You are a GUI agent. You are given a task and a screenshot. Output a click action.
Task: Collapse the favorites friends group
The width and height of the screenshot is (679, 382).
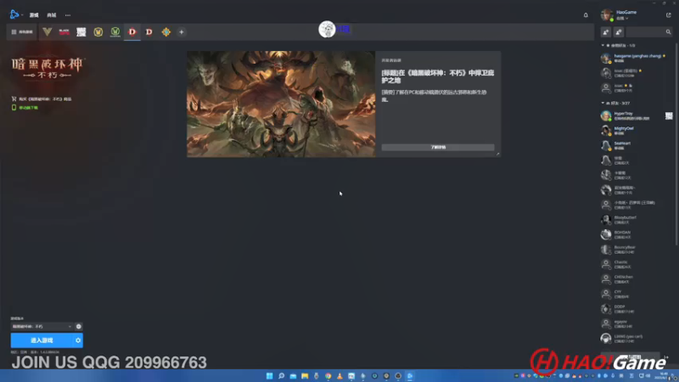click(603, 46)
